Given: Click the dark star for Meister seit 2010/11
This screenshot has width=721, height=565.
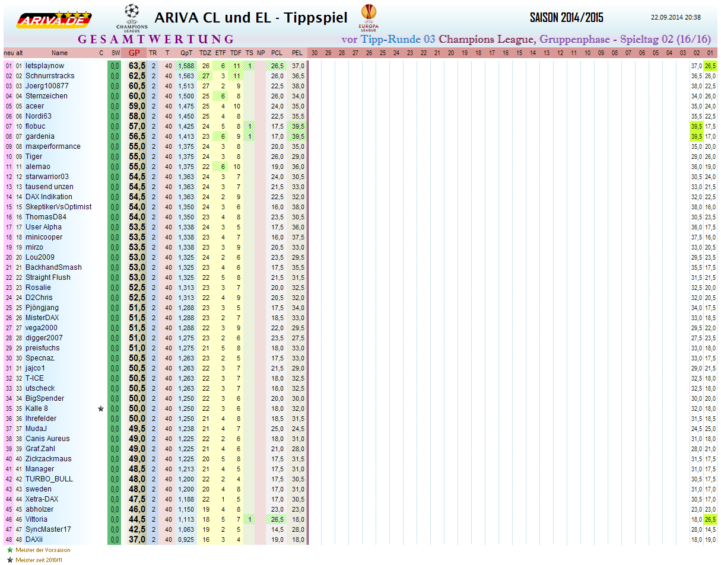Looking at the screenshot, I should coord(9,560).
